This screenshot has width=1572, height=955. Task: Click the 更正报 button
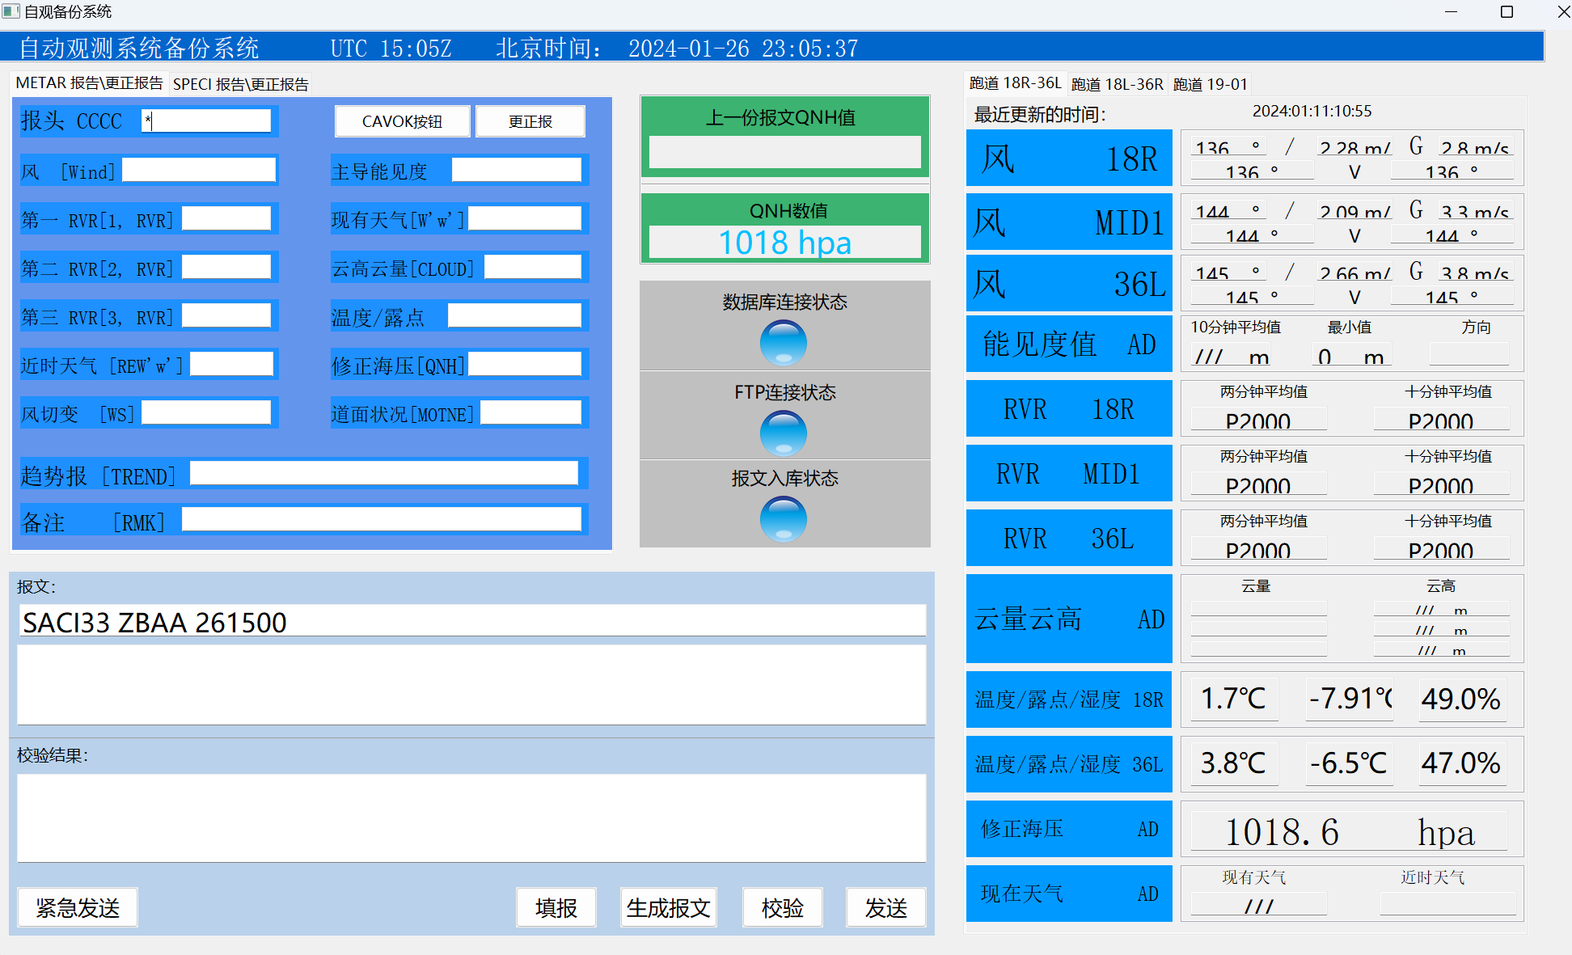coord(530,121)
